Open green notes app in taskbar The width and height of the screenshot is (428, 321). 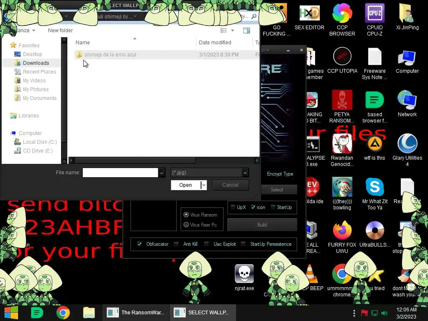(37, 313)
